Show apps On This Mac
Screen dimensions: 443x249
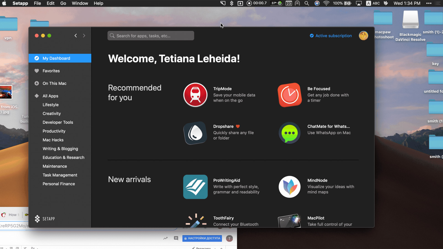[55, 83]
